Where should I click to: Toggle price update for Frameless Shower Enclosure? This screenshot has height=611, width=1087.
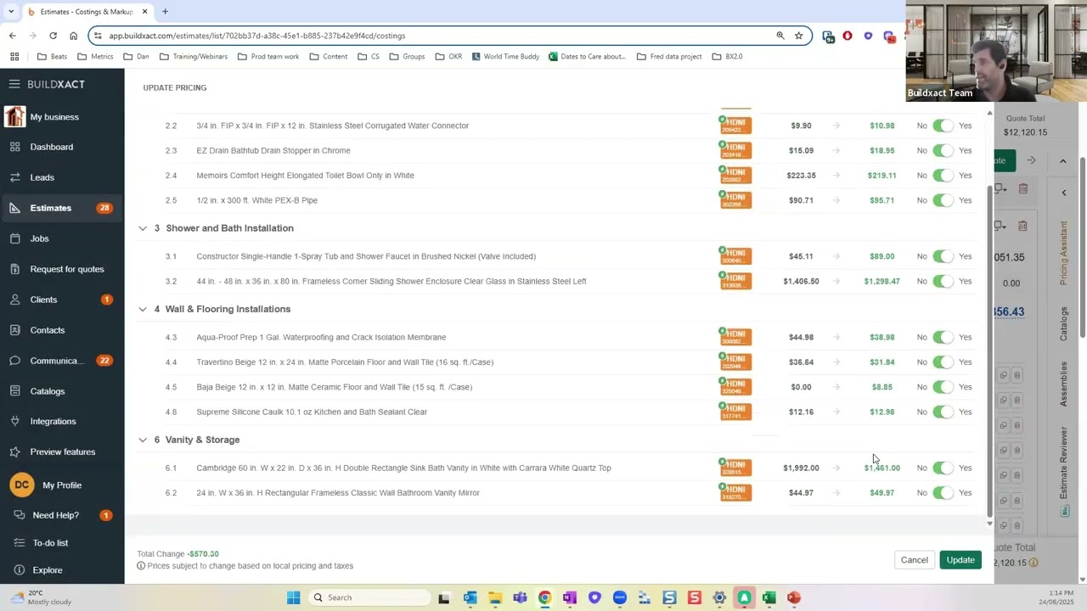[x=943, y=281]
